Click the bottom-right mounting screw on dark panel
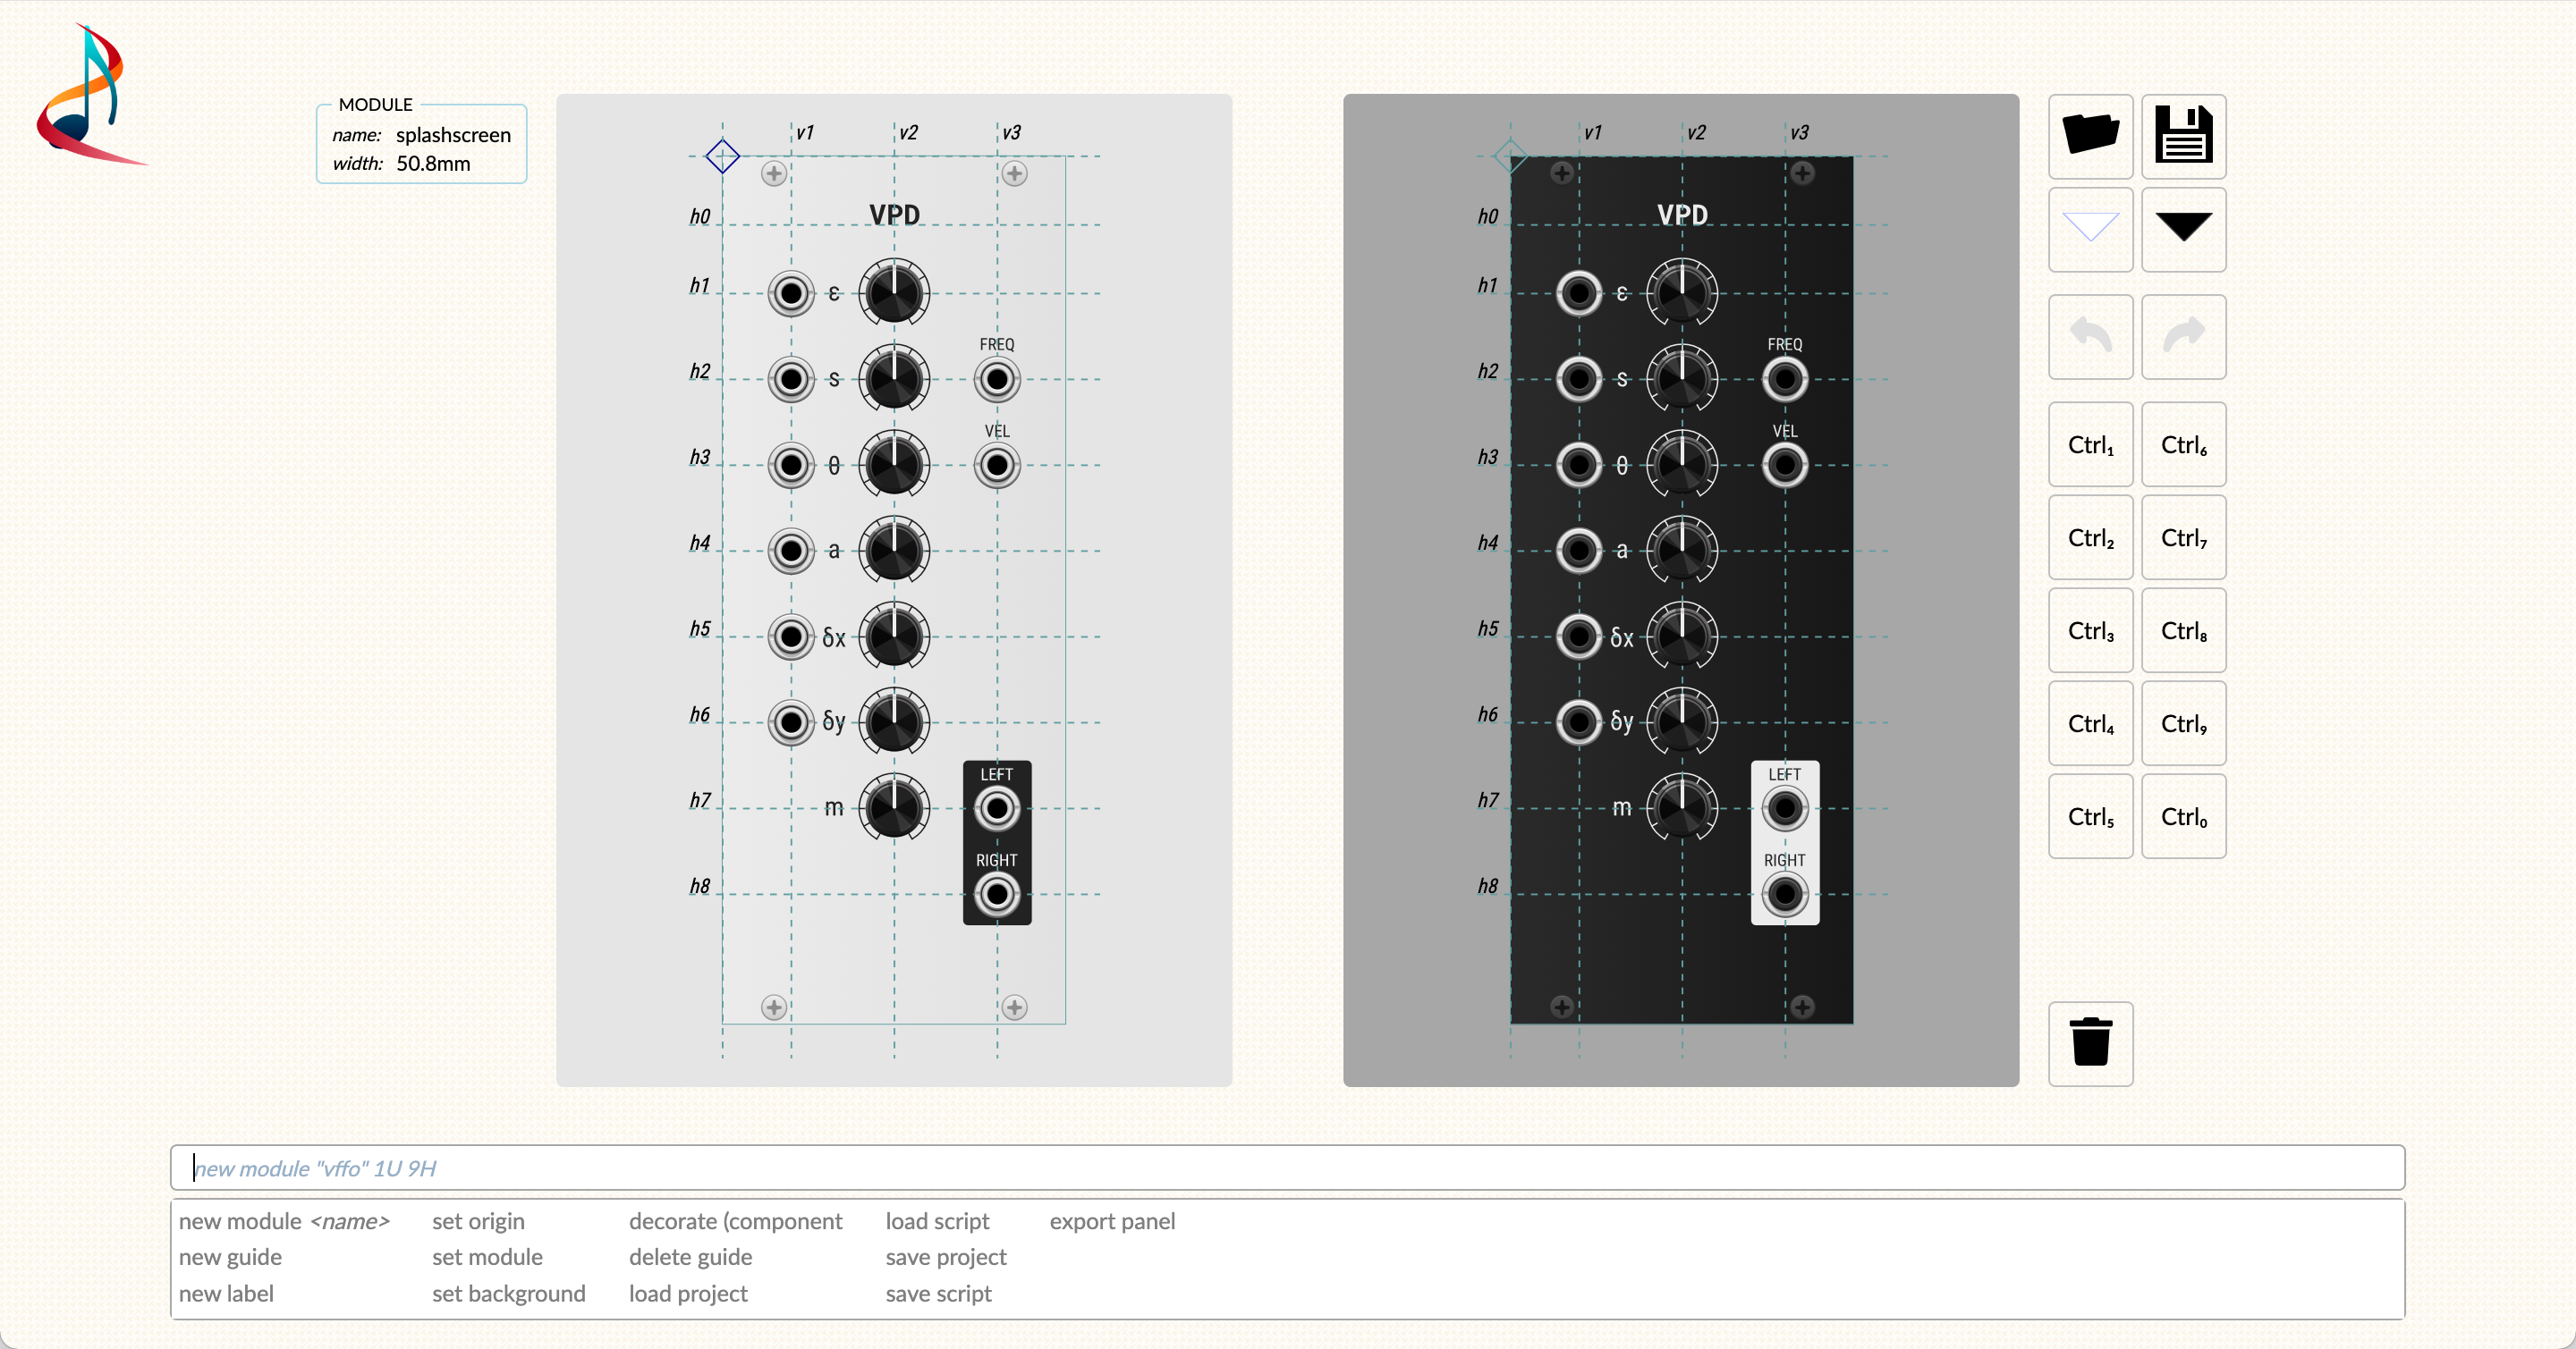Screen dimensions: 2576x1349 coord(1802,1008)
